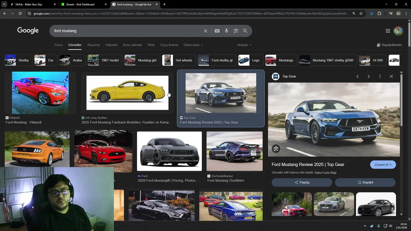Open the yellow 2025 Mustang Fastback image
This screenshot has height=231, width=411.
coord(127,93)
